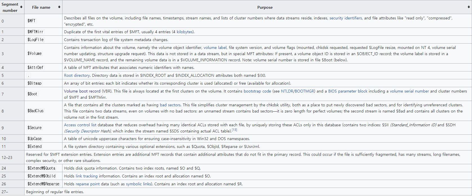Select the $Volume file name cell

pos(43,53)
